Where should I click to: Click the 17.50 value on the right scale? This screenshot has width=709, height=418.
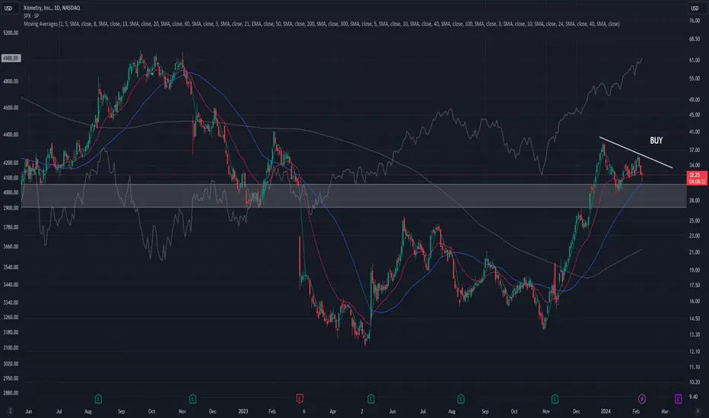[x=695, y=285]
